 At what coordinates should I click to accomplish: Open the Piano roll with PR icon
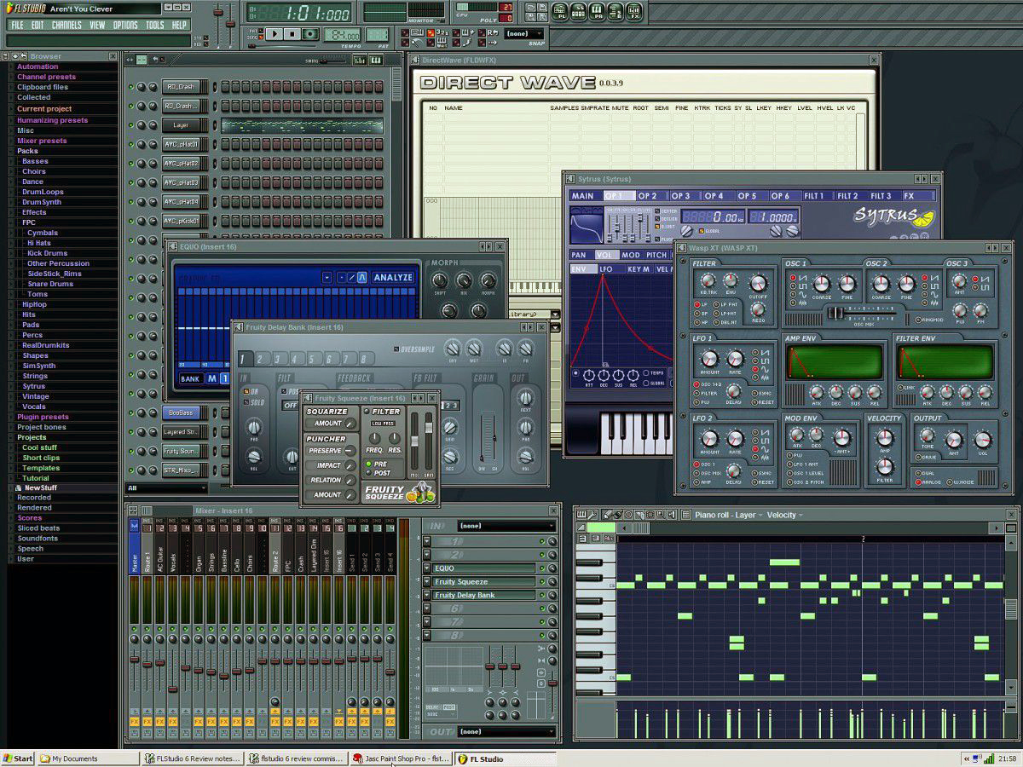(598, 12)
